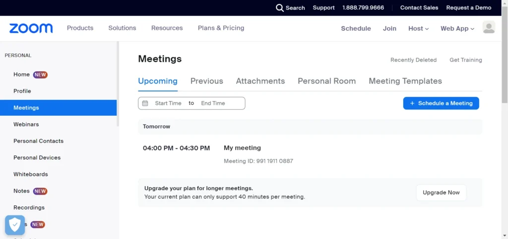Click the 04:00 PM - 04:30 PM time

tap(176, 148)
